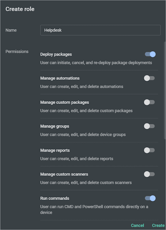Image resolution: width=166 pixels, height=230 pixels.
Task: Switch on the Manage reports toggle
Action: tap(149, 150)
